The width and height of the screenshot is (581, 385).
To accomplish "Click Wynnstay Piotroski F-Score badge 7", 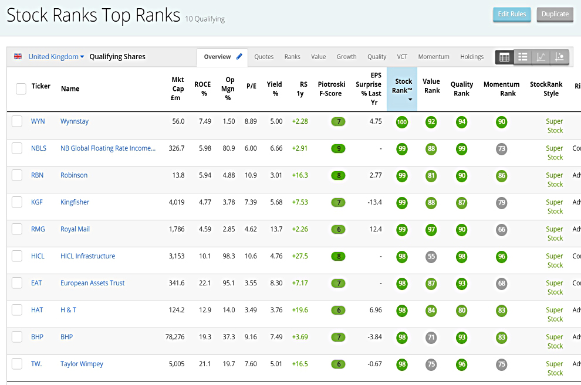I will click(338, 121).
